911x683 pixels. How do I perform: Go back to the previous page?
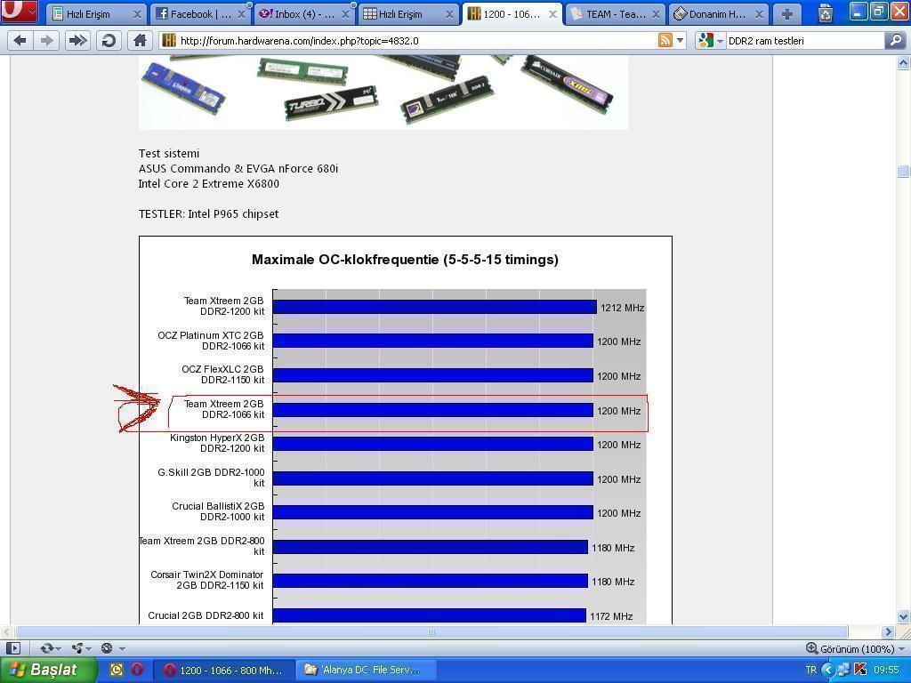[x=20, y=41]
